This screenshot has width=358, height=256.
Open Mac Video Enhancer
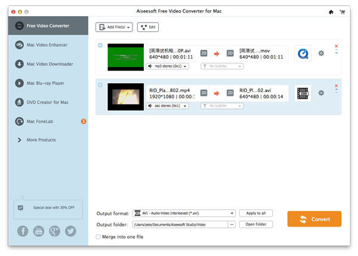point(47,45)
